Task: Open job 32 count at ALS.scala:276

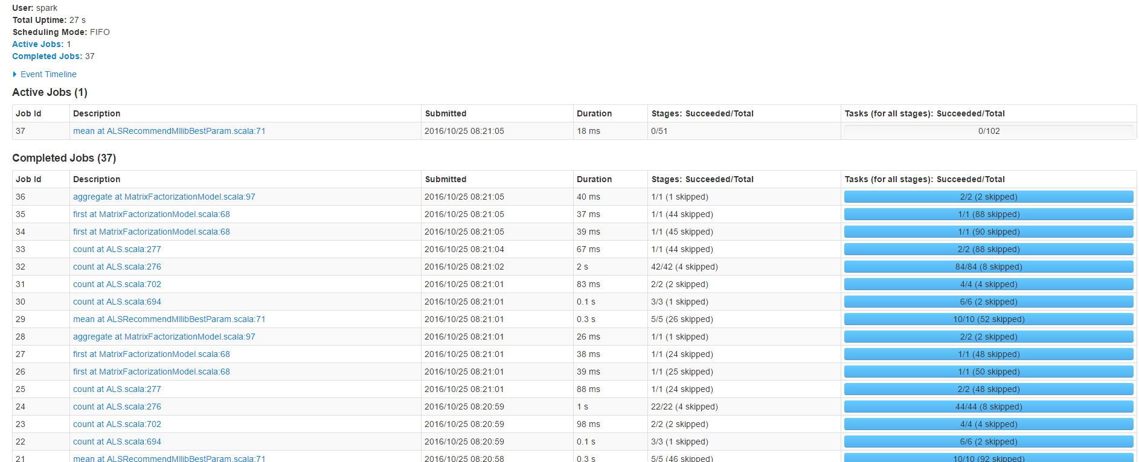Action: pos(117,267)
